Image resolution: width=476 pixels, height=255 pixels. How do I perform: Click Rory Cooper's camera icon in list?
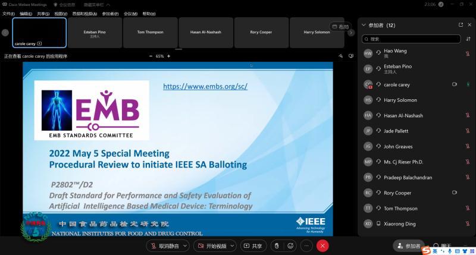[455, 193]
